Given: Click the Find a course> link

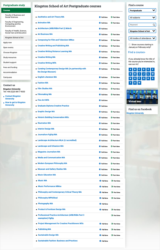Looking at the screenshot, I should 137,52.
